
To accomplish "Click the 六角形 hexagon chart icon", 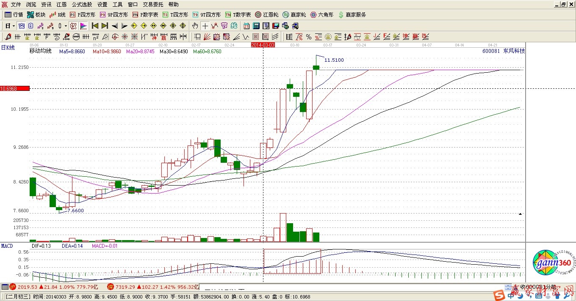I will click(x=322, y=14).
